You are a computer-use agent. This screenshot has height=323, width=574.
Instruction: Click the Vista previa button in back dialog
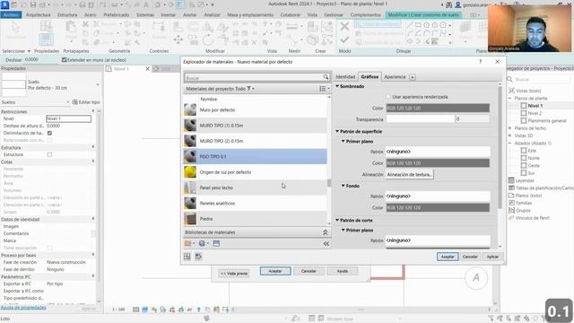[234, 273]
